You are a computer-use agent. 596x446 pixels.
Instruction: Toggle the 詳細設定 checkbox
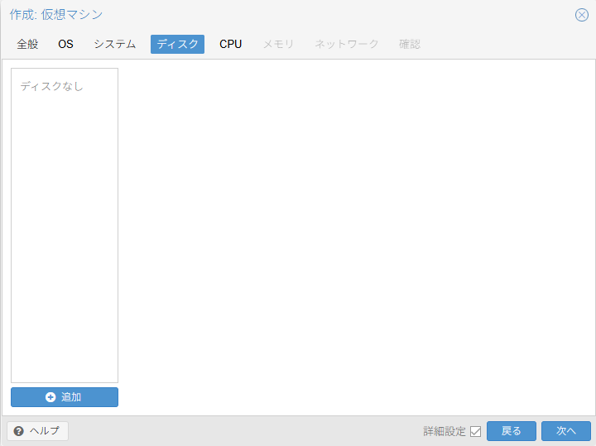(475, 431)
